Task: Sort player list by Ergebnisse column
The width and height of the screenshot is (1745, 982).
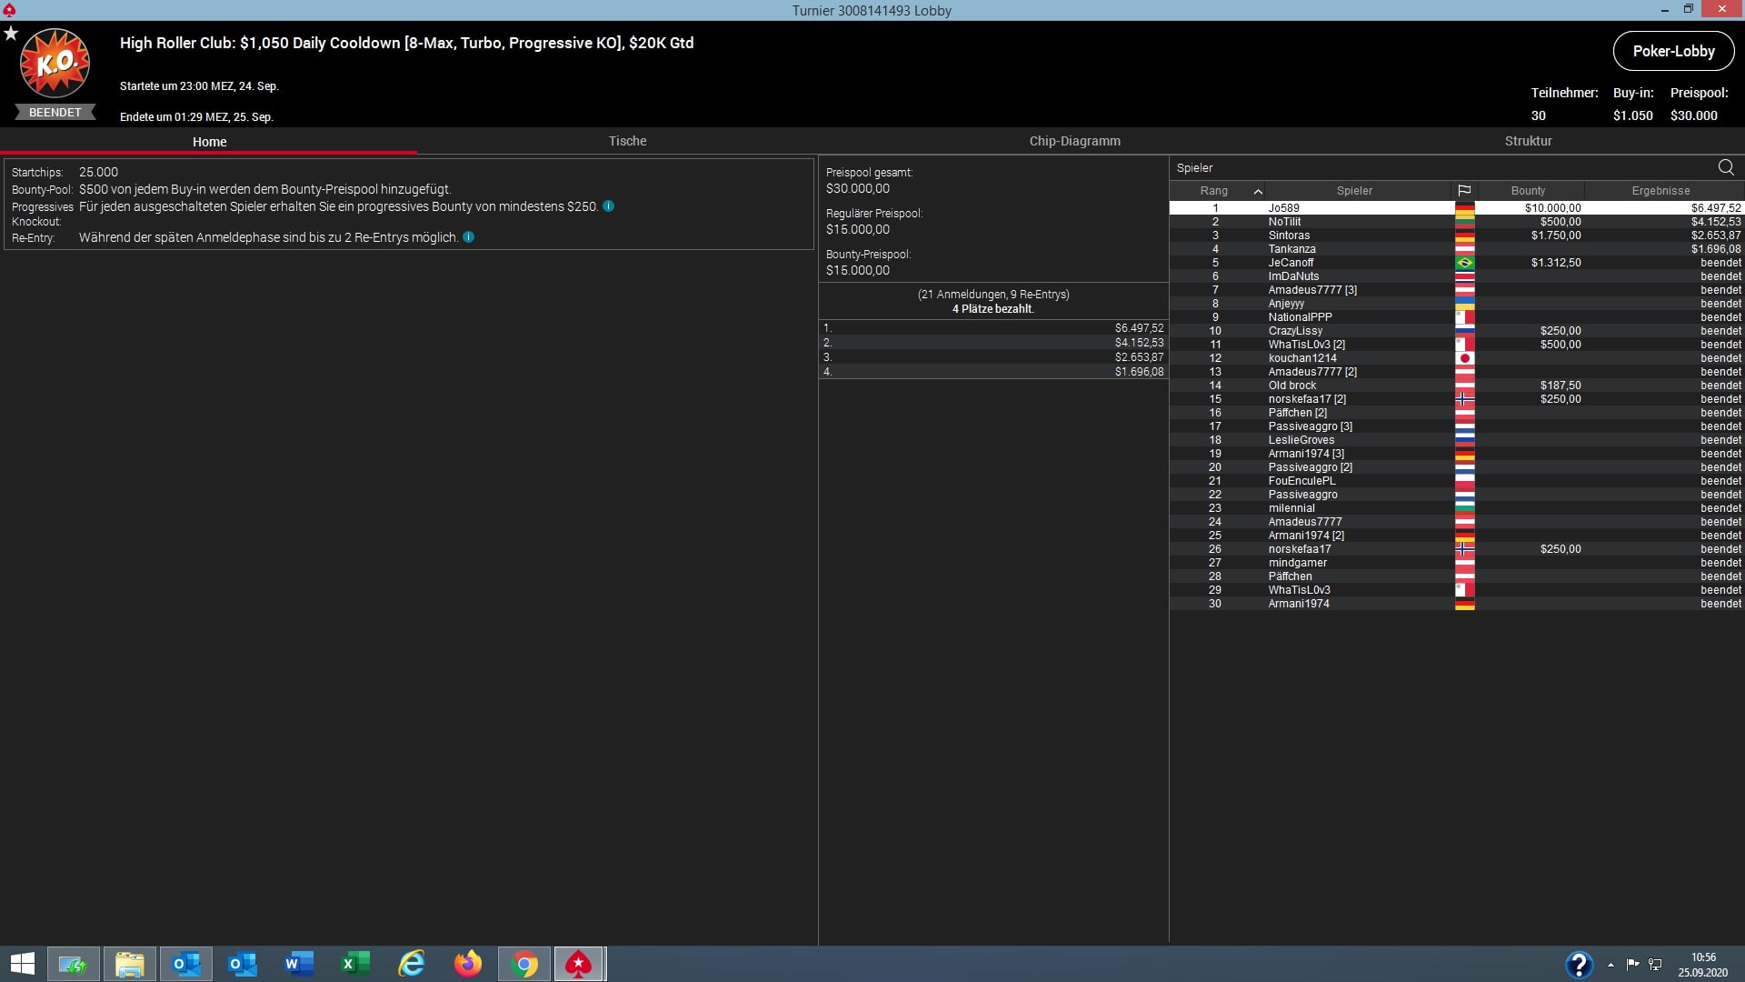Action: [x=1660, y=191]
